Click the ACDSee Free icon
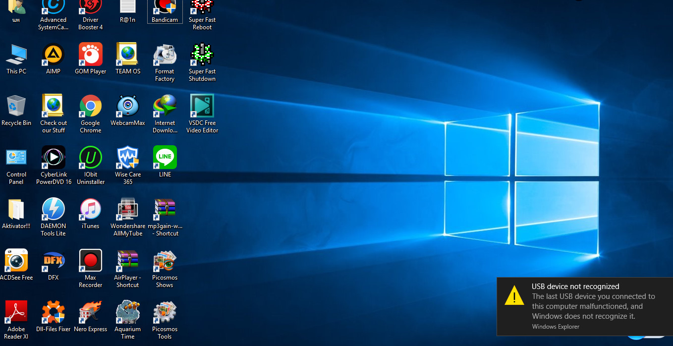The width and height of the screenshot is (673, 346). (x=16, y=261)
